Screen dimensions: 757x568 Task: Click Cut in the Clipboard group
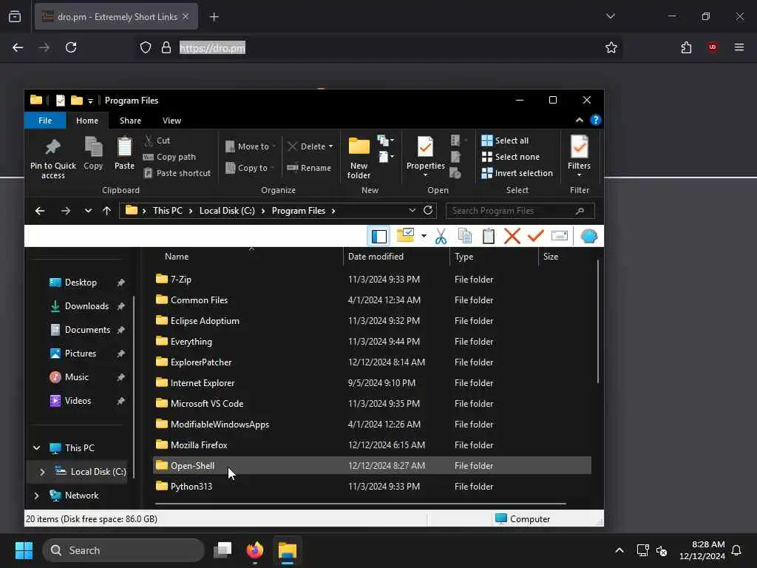(157, 141)
